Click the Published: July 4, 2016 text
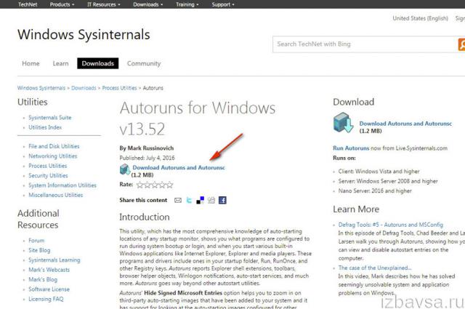 point(147,158)
